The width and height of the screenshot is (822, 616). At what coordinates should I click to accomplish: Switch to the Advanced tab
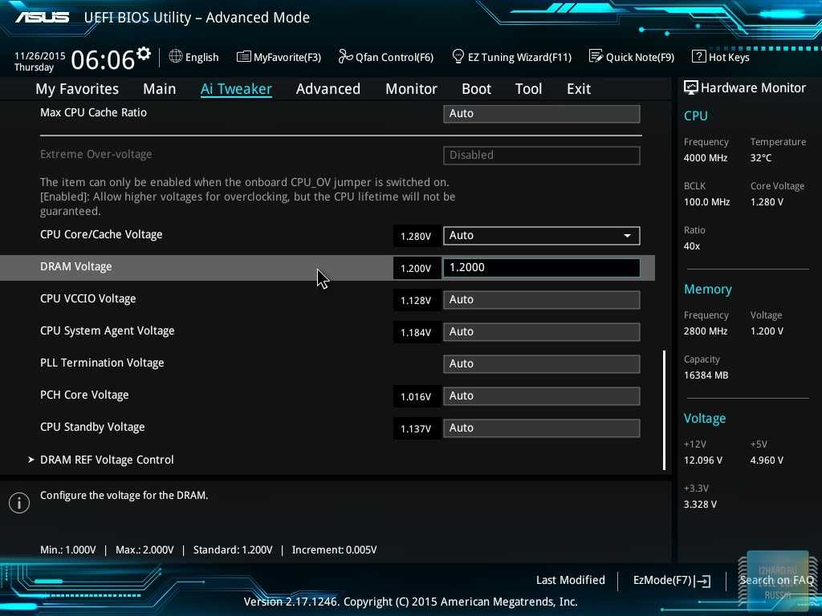click(328, 89)
